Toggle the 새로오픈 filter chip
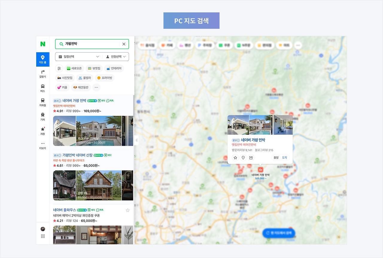The height and width of the screenshot is (258, 383). point(74,68)
